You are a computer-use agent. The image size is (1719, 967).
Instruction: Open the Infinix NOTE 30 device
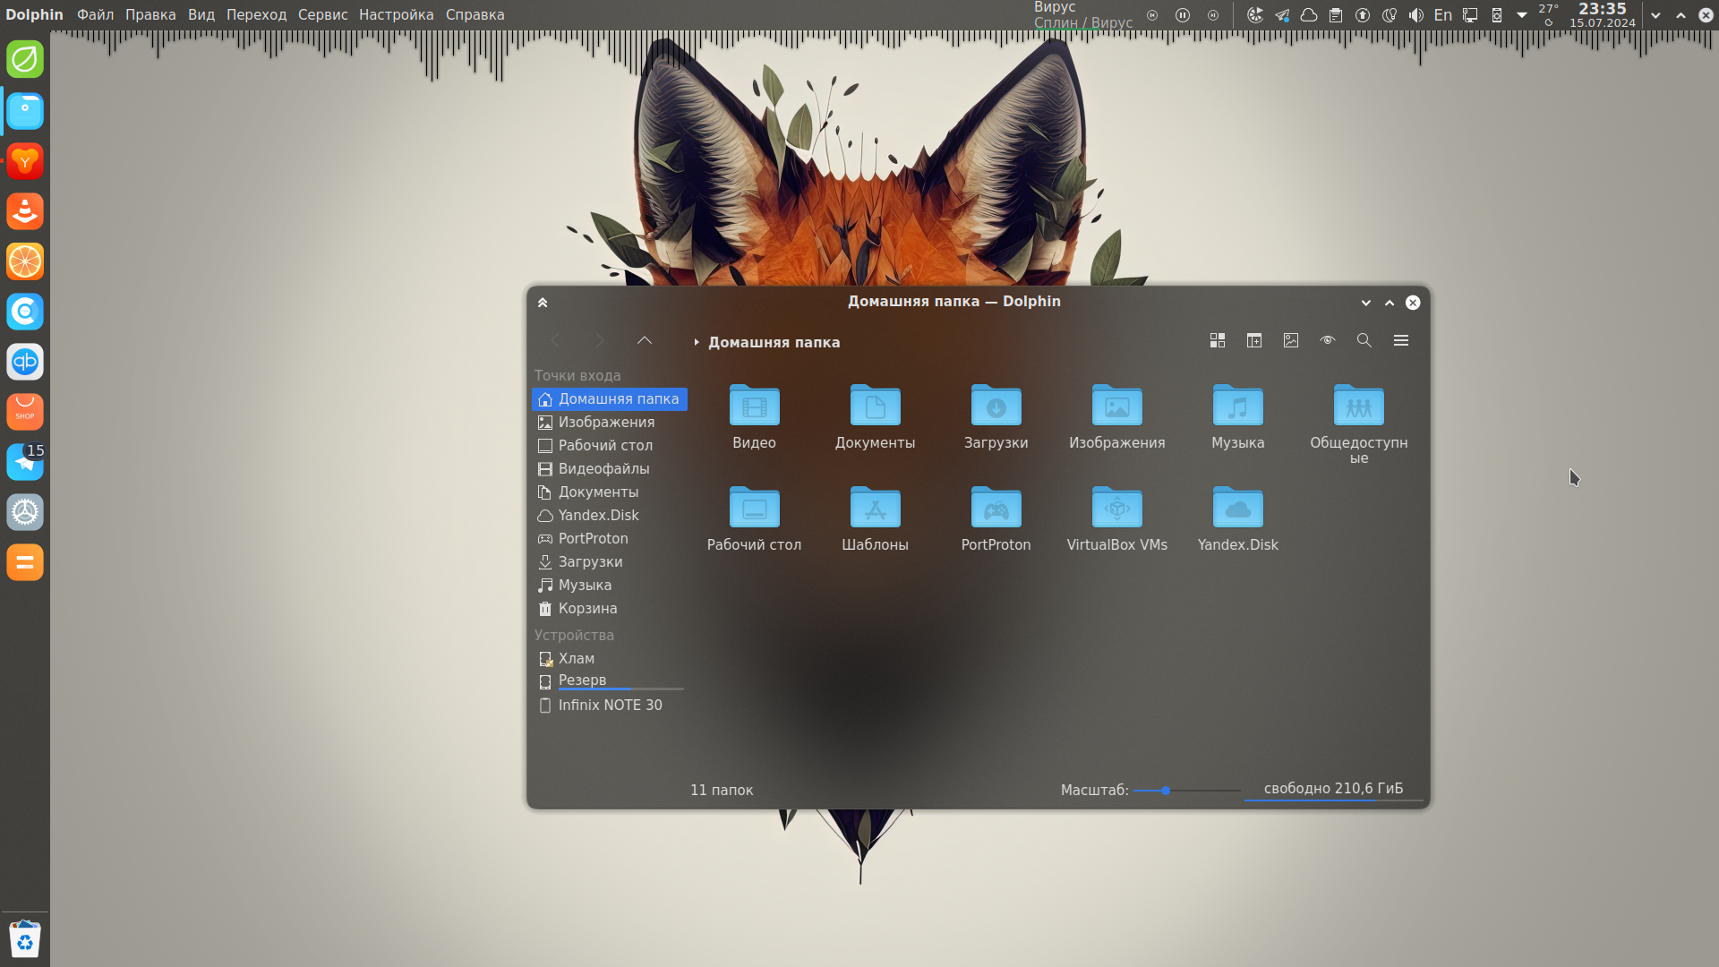pyautogui.click(x=610, y=706)
